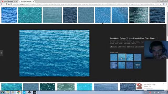The width and height of the screenshot is (168, 94).
Task: Open the last bottom-row dark blue result
Action: click(128, 87)
